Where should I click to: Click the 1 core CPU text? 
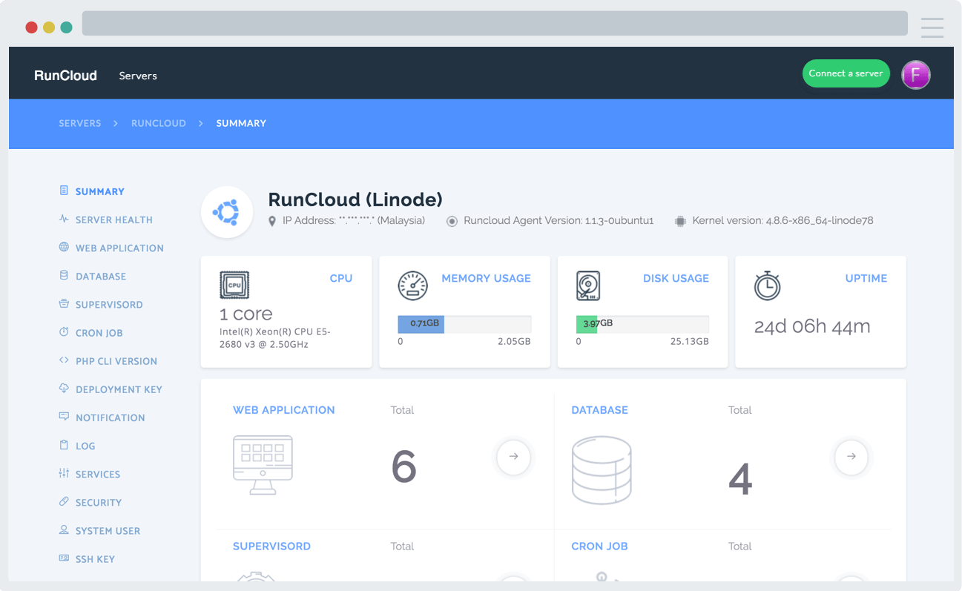(246, 314)
